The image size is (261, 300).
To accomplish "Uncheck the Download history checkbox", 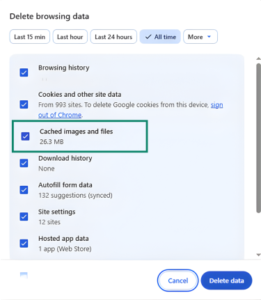I will [x=24, y=163].
